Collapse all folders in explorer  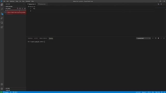click(x=25, y=9)
